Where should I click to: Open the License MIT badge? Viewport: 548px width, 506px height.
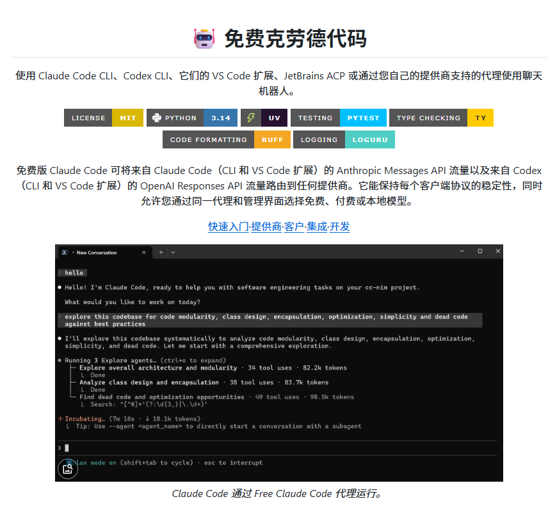pos(104,118)
